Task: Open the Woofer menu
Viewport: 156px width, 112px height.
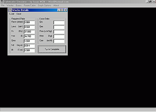Action: pos(10,5)
